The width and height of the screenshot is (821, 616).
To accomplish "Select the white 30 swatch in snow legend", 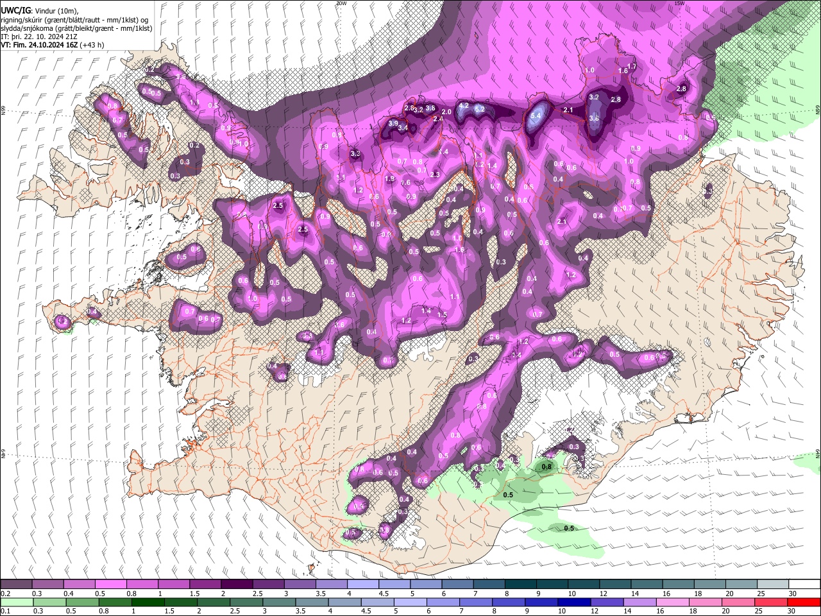I will pos(804,585).
